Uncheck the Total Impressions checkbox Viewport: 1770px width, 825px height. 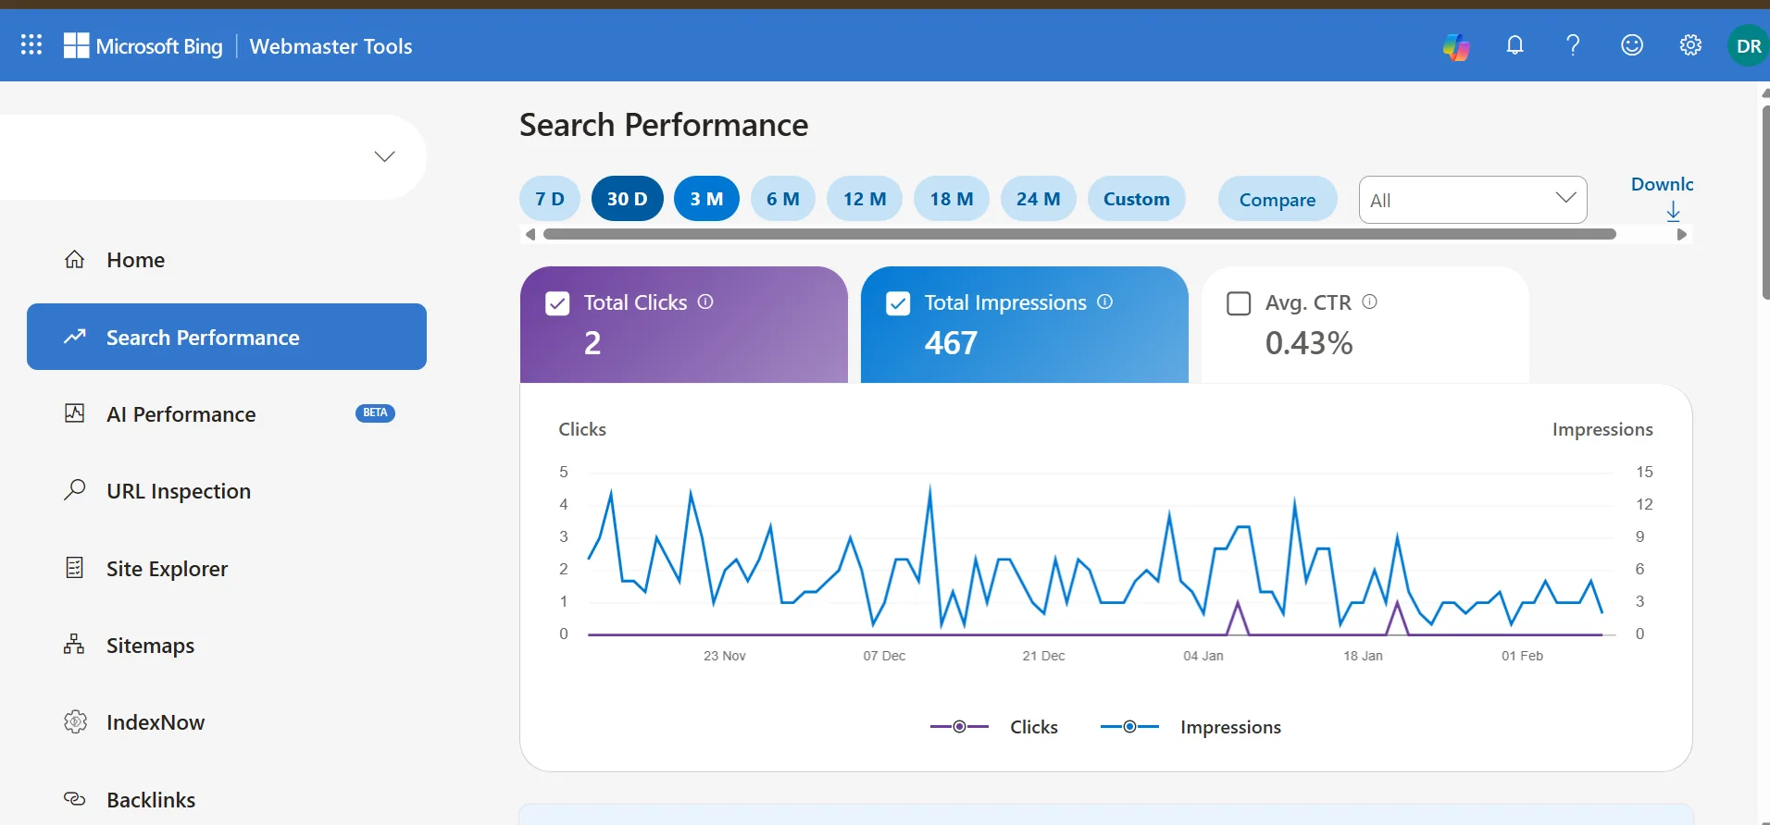click(x=898, y=303)
